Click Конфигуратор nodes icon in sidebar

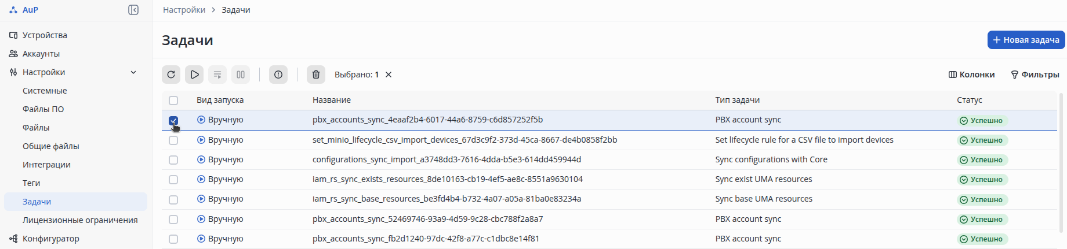pos(13,239)
